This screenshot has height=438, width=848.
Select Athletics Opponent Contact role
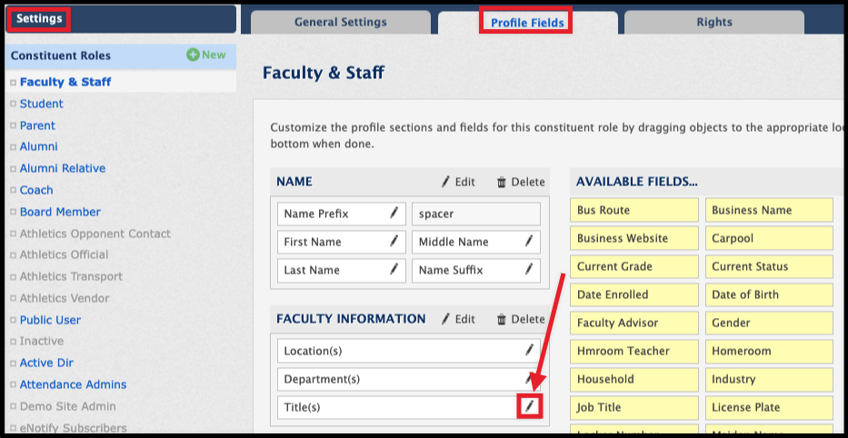pyautogui.click(x=95, y=234)
